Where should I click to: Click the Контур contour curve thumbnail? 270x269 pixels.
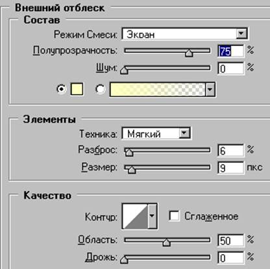click(x=135, y=216)
